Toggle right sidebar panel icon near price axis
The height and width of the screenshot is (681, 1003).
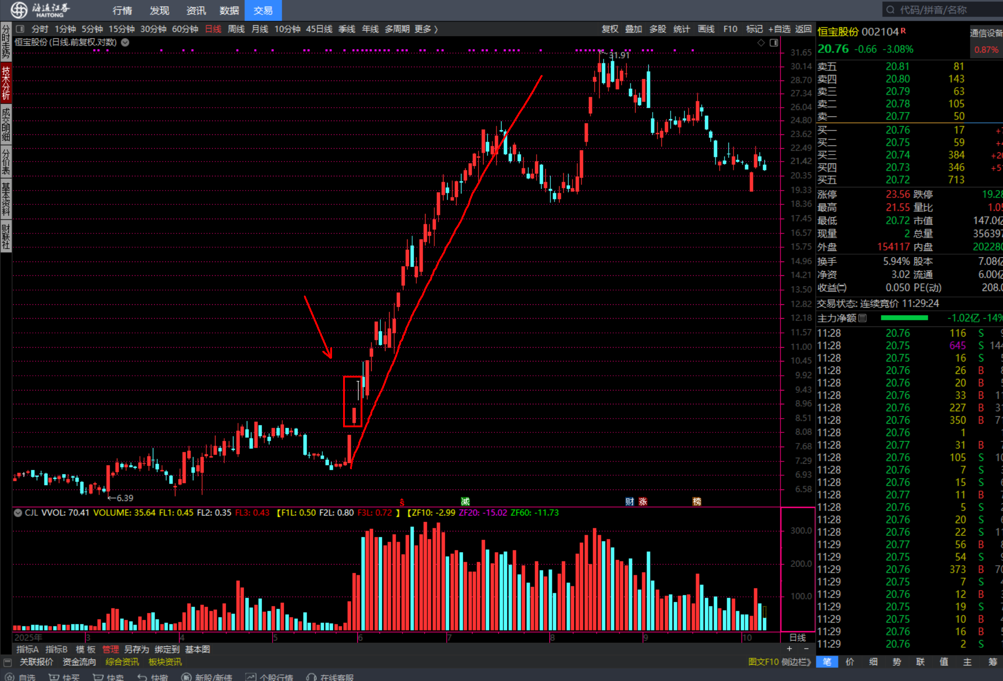click(x=774, y=43)
